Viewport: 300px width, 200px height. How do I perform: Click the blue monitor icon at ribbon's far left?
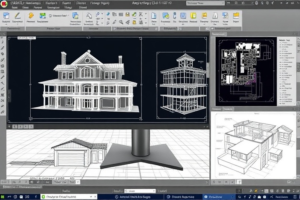tap(6, 16)
